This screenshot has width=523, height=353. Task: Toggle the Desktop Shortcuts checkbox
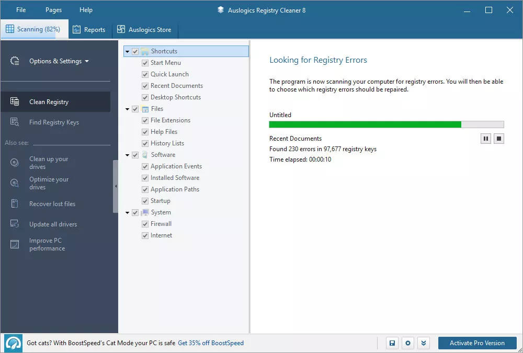coord(145,97)
